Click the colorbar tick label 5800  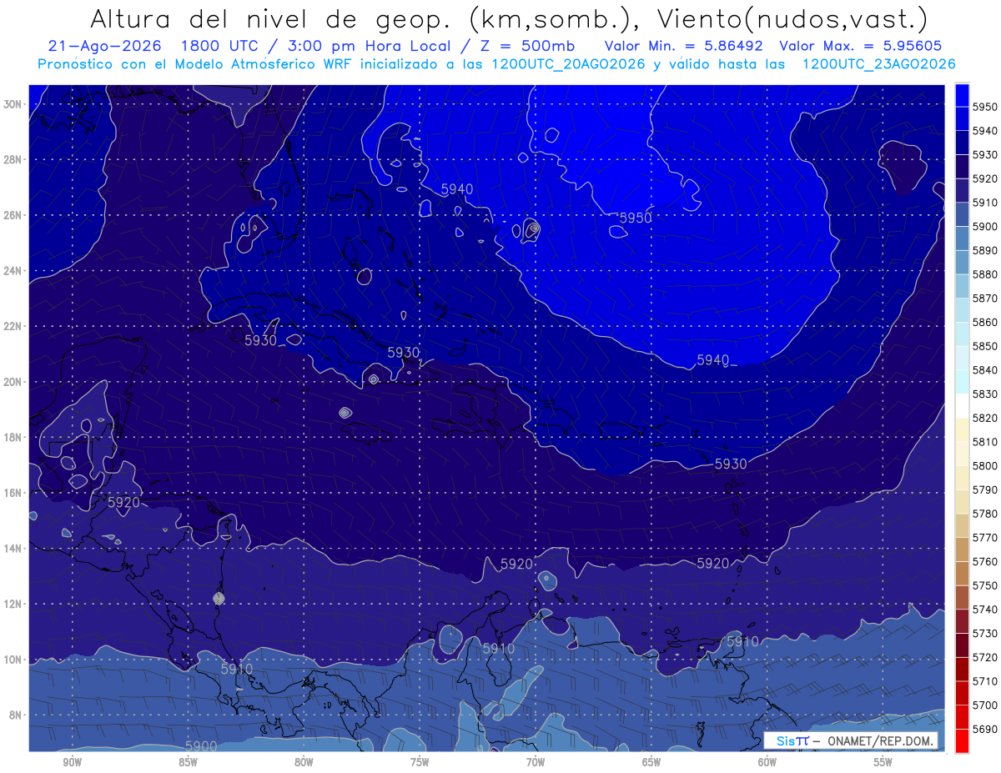coord(984,466)
